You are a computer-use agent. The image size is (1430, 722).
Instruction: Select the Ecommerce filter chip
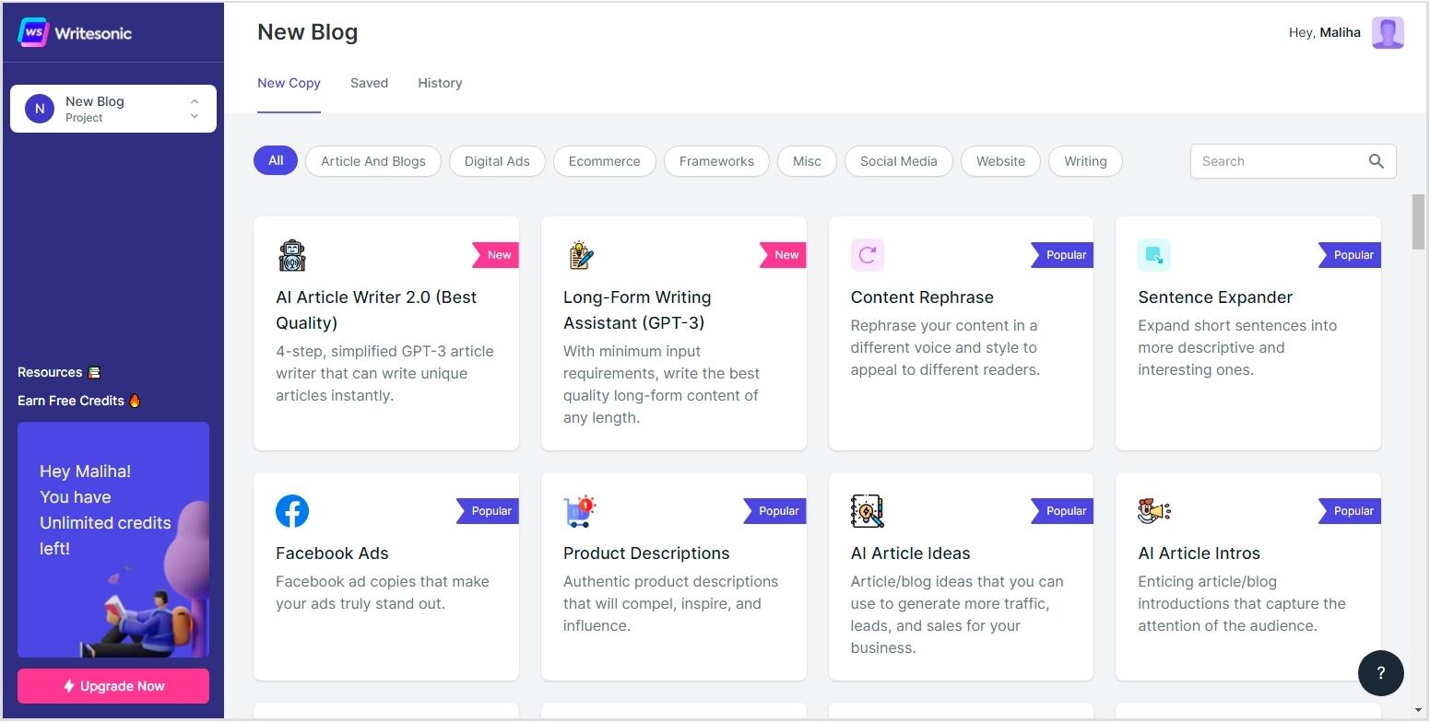[x=604, y=161]
